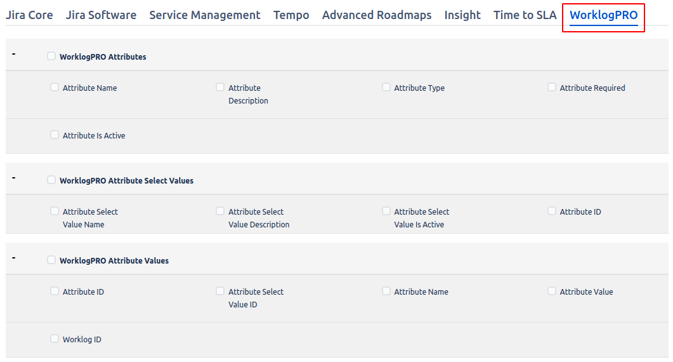673x362 pixels.
Task: Open the Advanced Roadmaps tab
Action: pos(377,15)
